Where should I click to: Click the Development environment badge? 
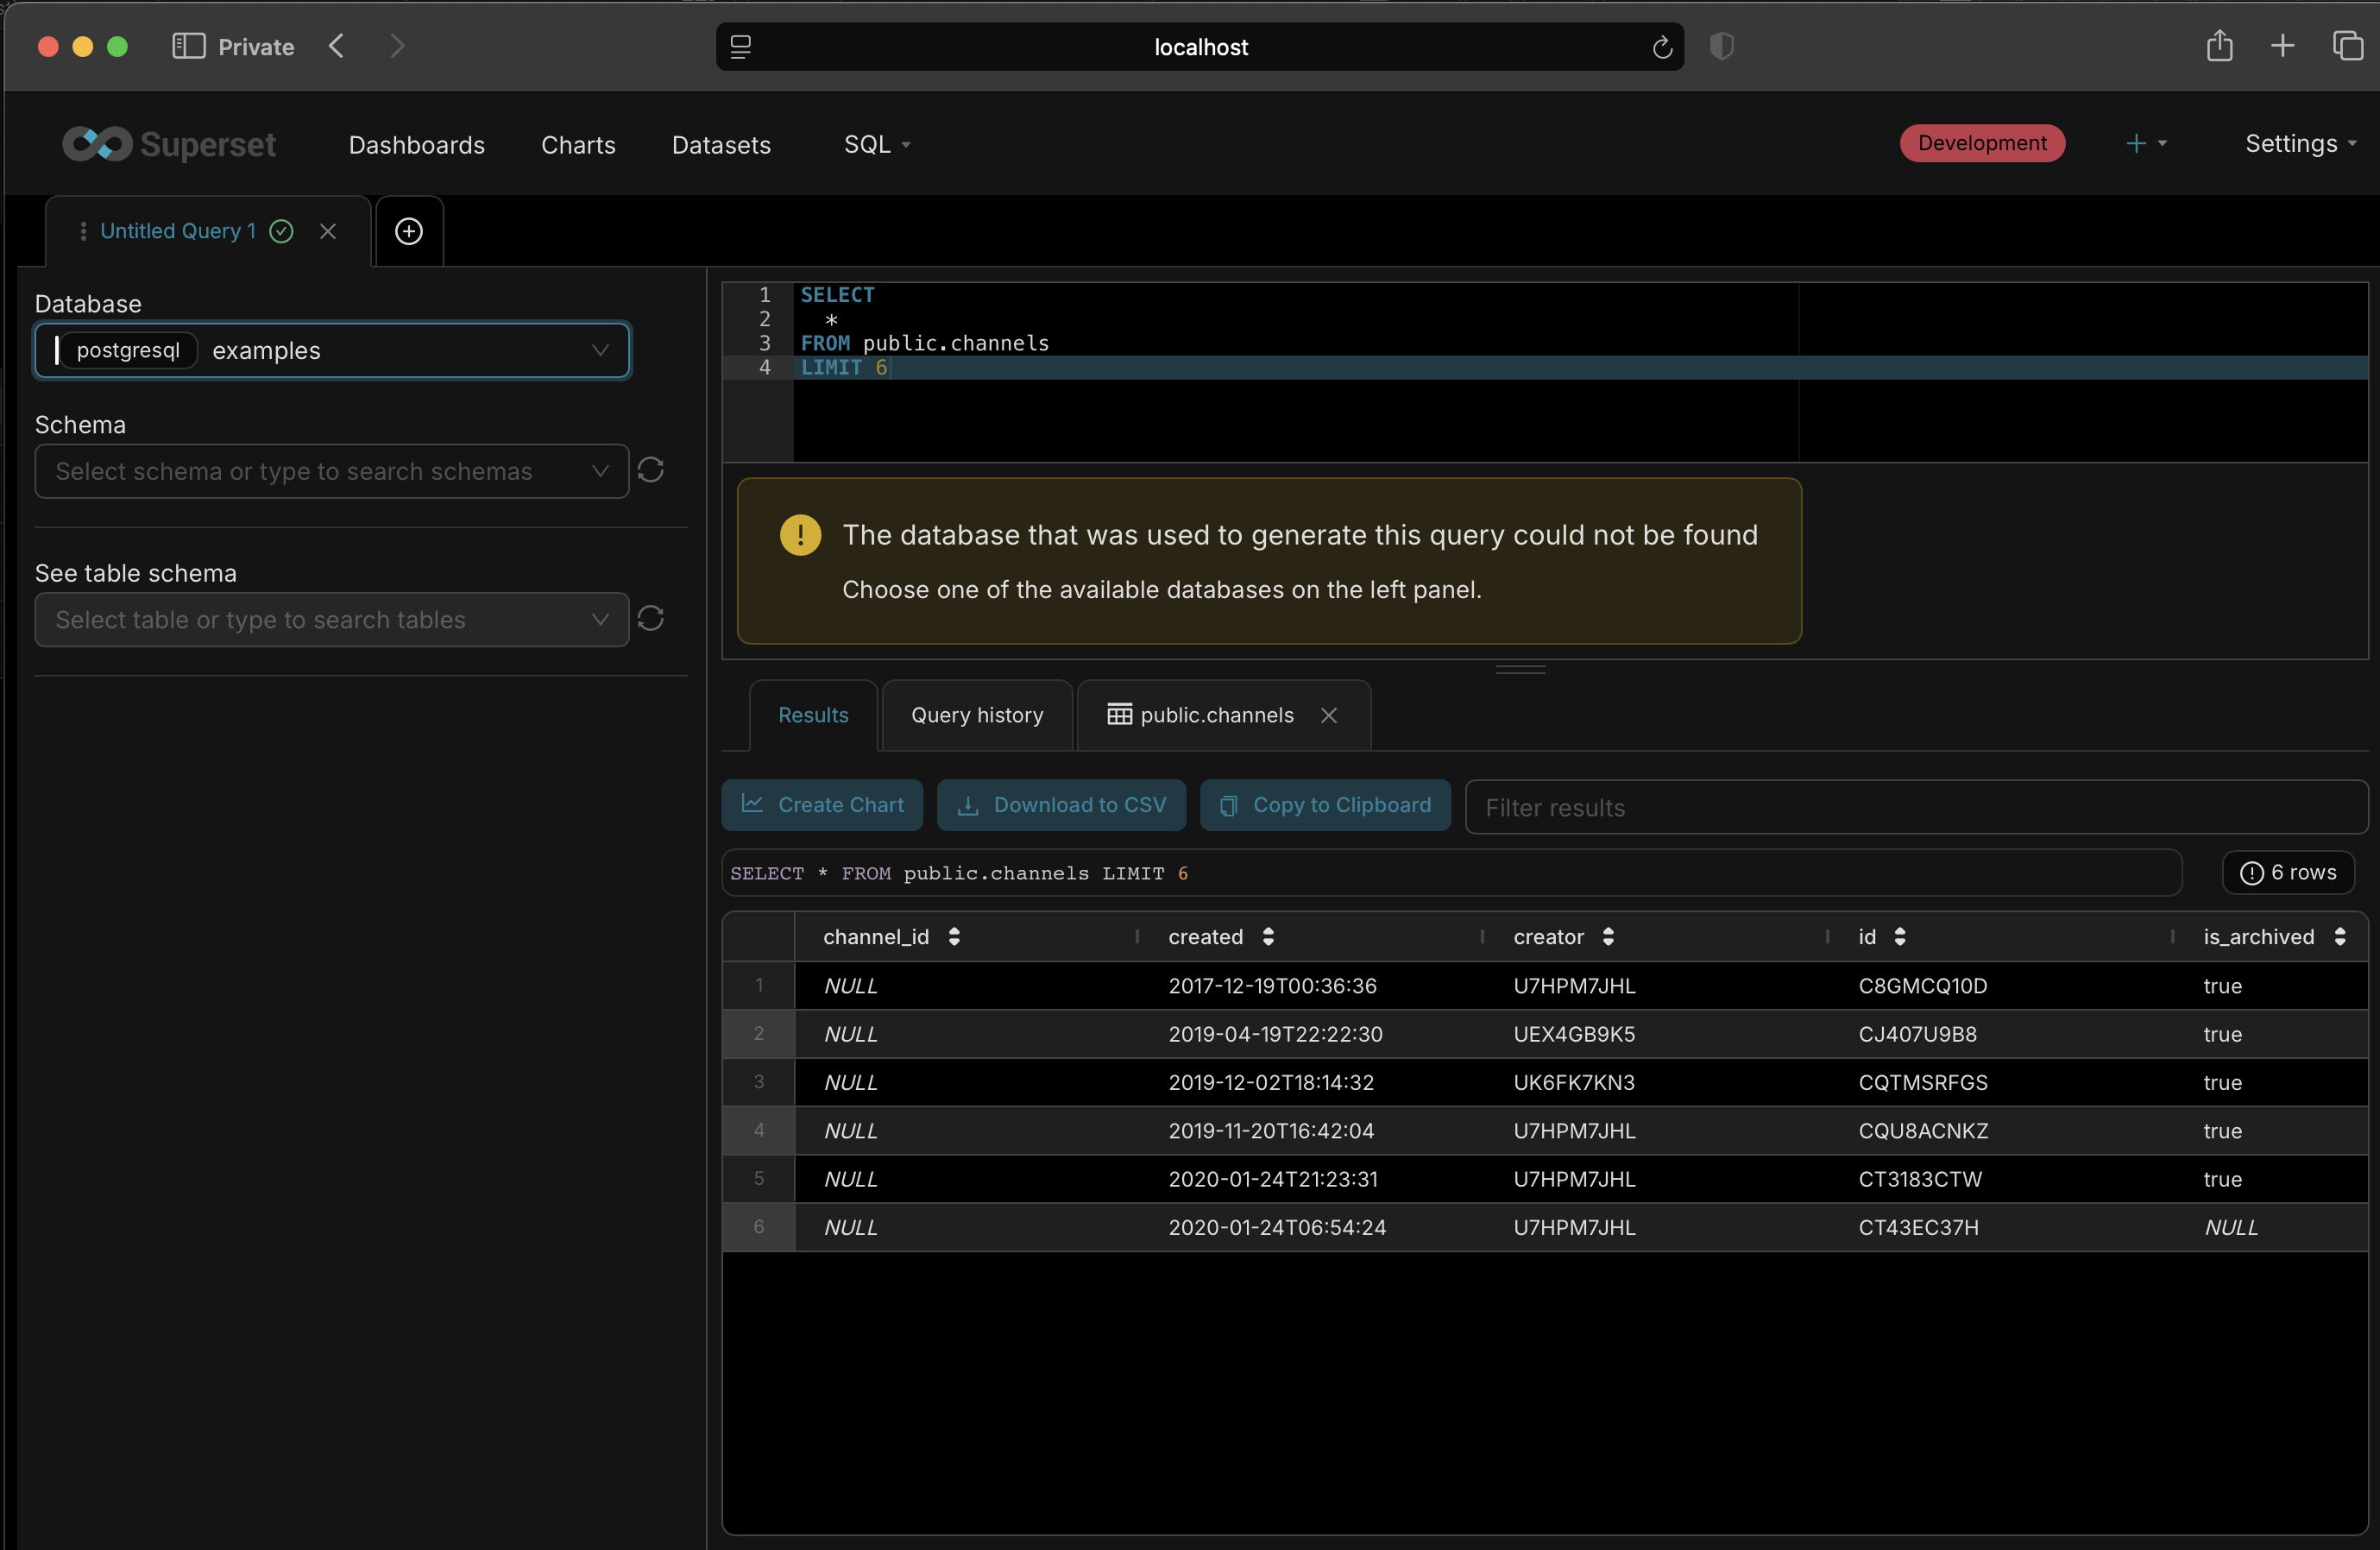coord(1982,143)
